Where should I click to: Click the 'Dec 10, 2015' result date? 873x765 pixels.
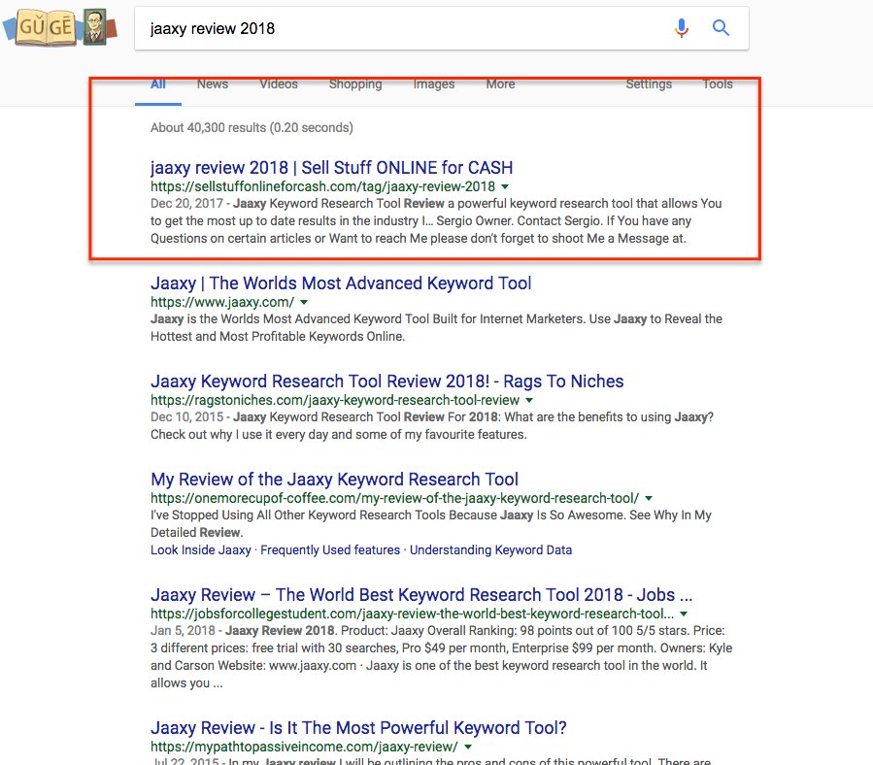coord(186,417)
